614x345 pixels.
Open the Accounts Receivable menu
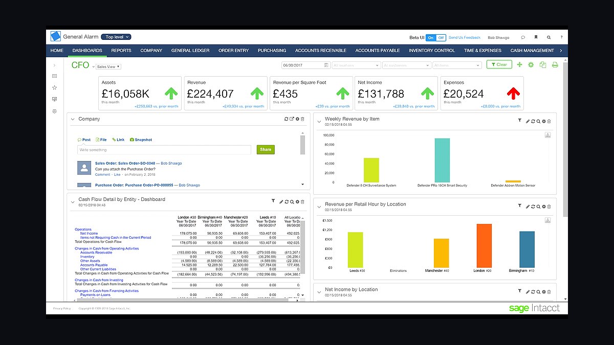pyautogui.click(x=321, y=51)
